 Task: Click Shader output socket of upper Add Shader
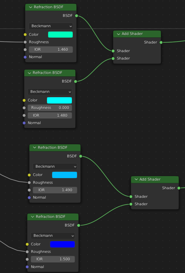pos(161,42)
